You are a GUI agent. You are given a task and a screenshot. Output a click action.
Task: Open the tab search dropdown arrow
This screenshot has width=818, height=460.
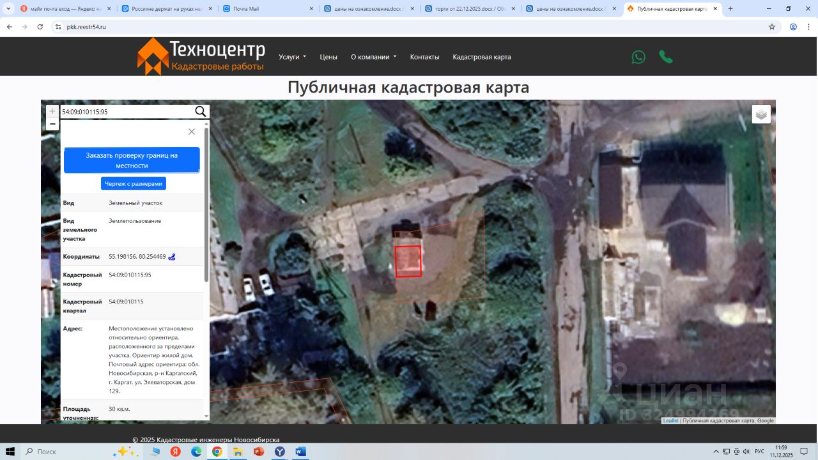tap(8, 9)
